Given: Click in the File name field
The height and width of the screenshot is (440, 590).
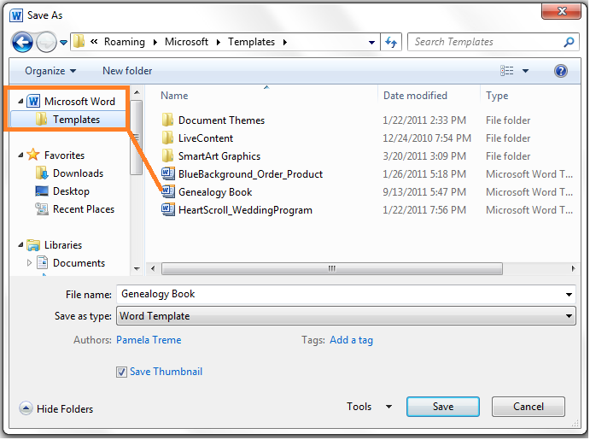Looking at the screenshot, I should point(341,294).
